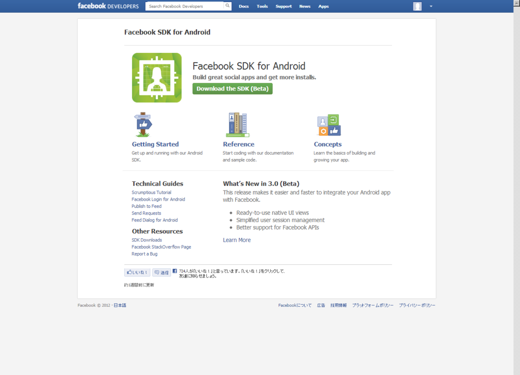Click the 送信 send button
The image size is (520, 375).
(x=161, y=272)
